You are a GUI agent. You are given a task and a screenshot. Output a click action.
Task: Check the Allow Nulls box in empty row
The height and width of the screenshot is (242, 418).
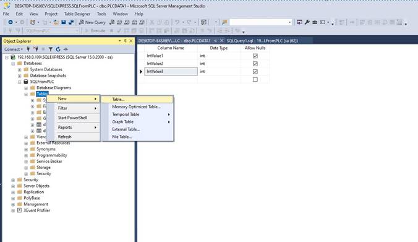click(x=255, y=79)
